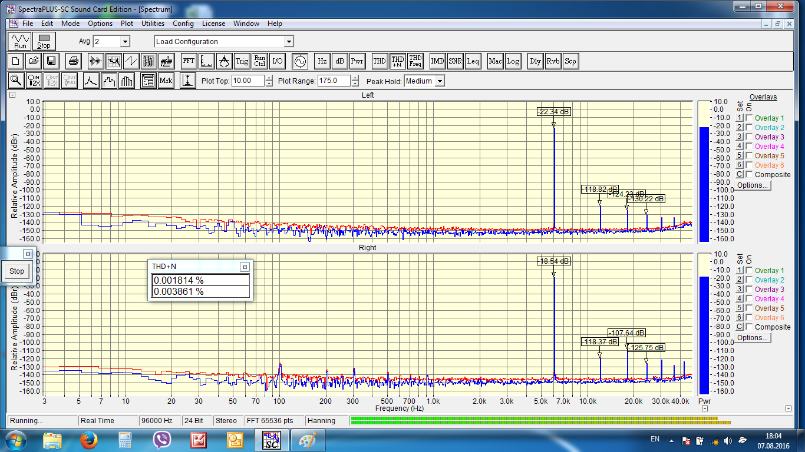Click the SNR measurement button
The height and width of the screenshot is (452, 805).
point(456,61)
